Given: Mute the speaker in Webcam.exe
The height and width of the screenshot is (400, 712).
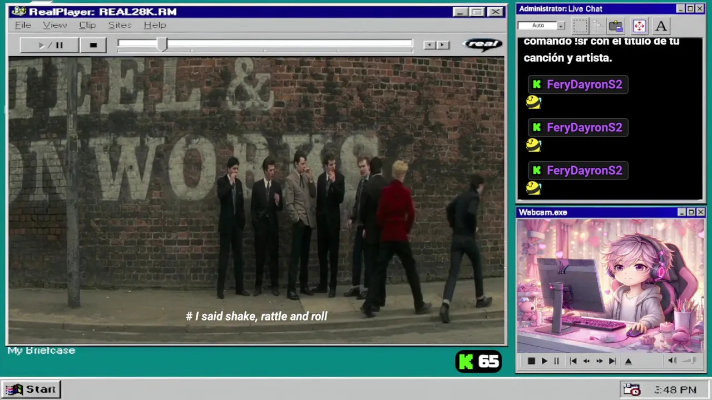Looking at the screenshot, I should tap(672, 361).
